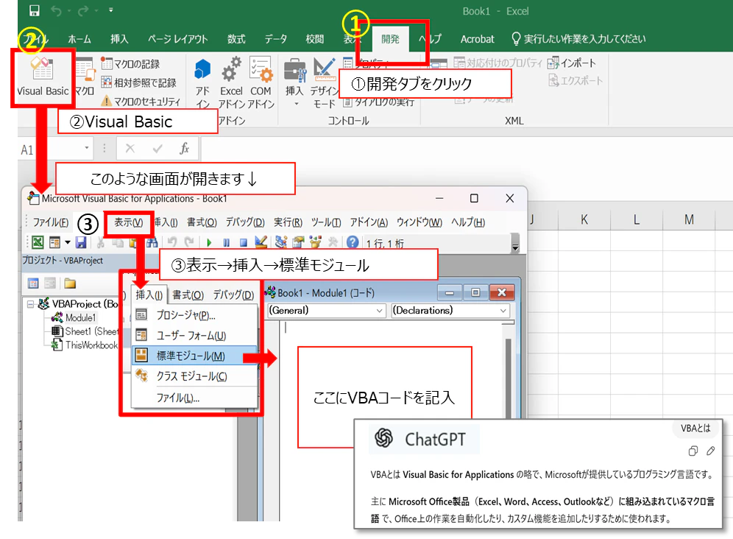Select column K header
Image resolution: width=733 pixels, height=539 pixels.
(584, 219)
